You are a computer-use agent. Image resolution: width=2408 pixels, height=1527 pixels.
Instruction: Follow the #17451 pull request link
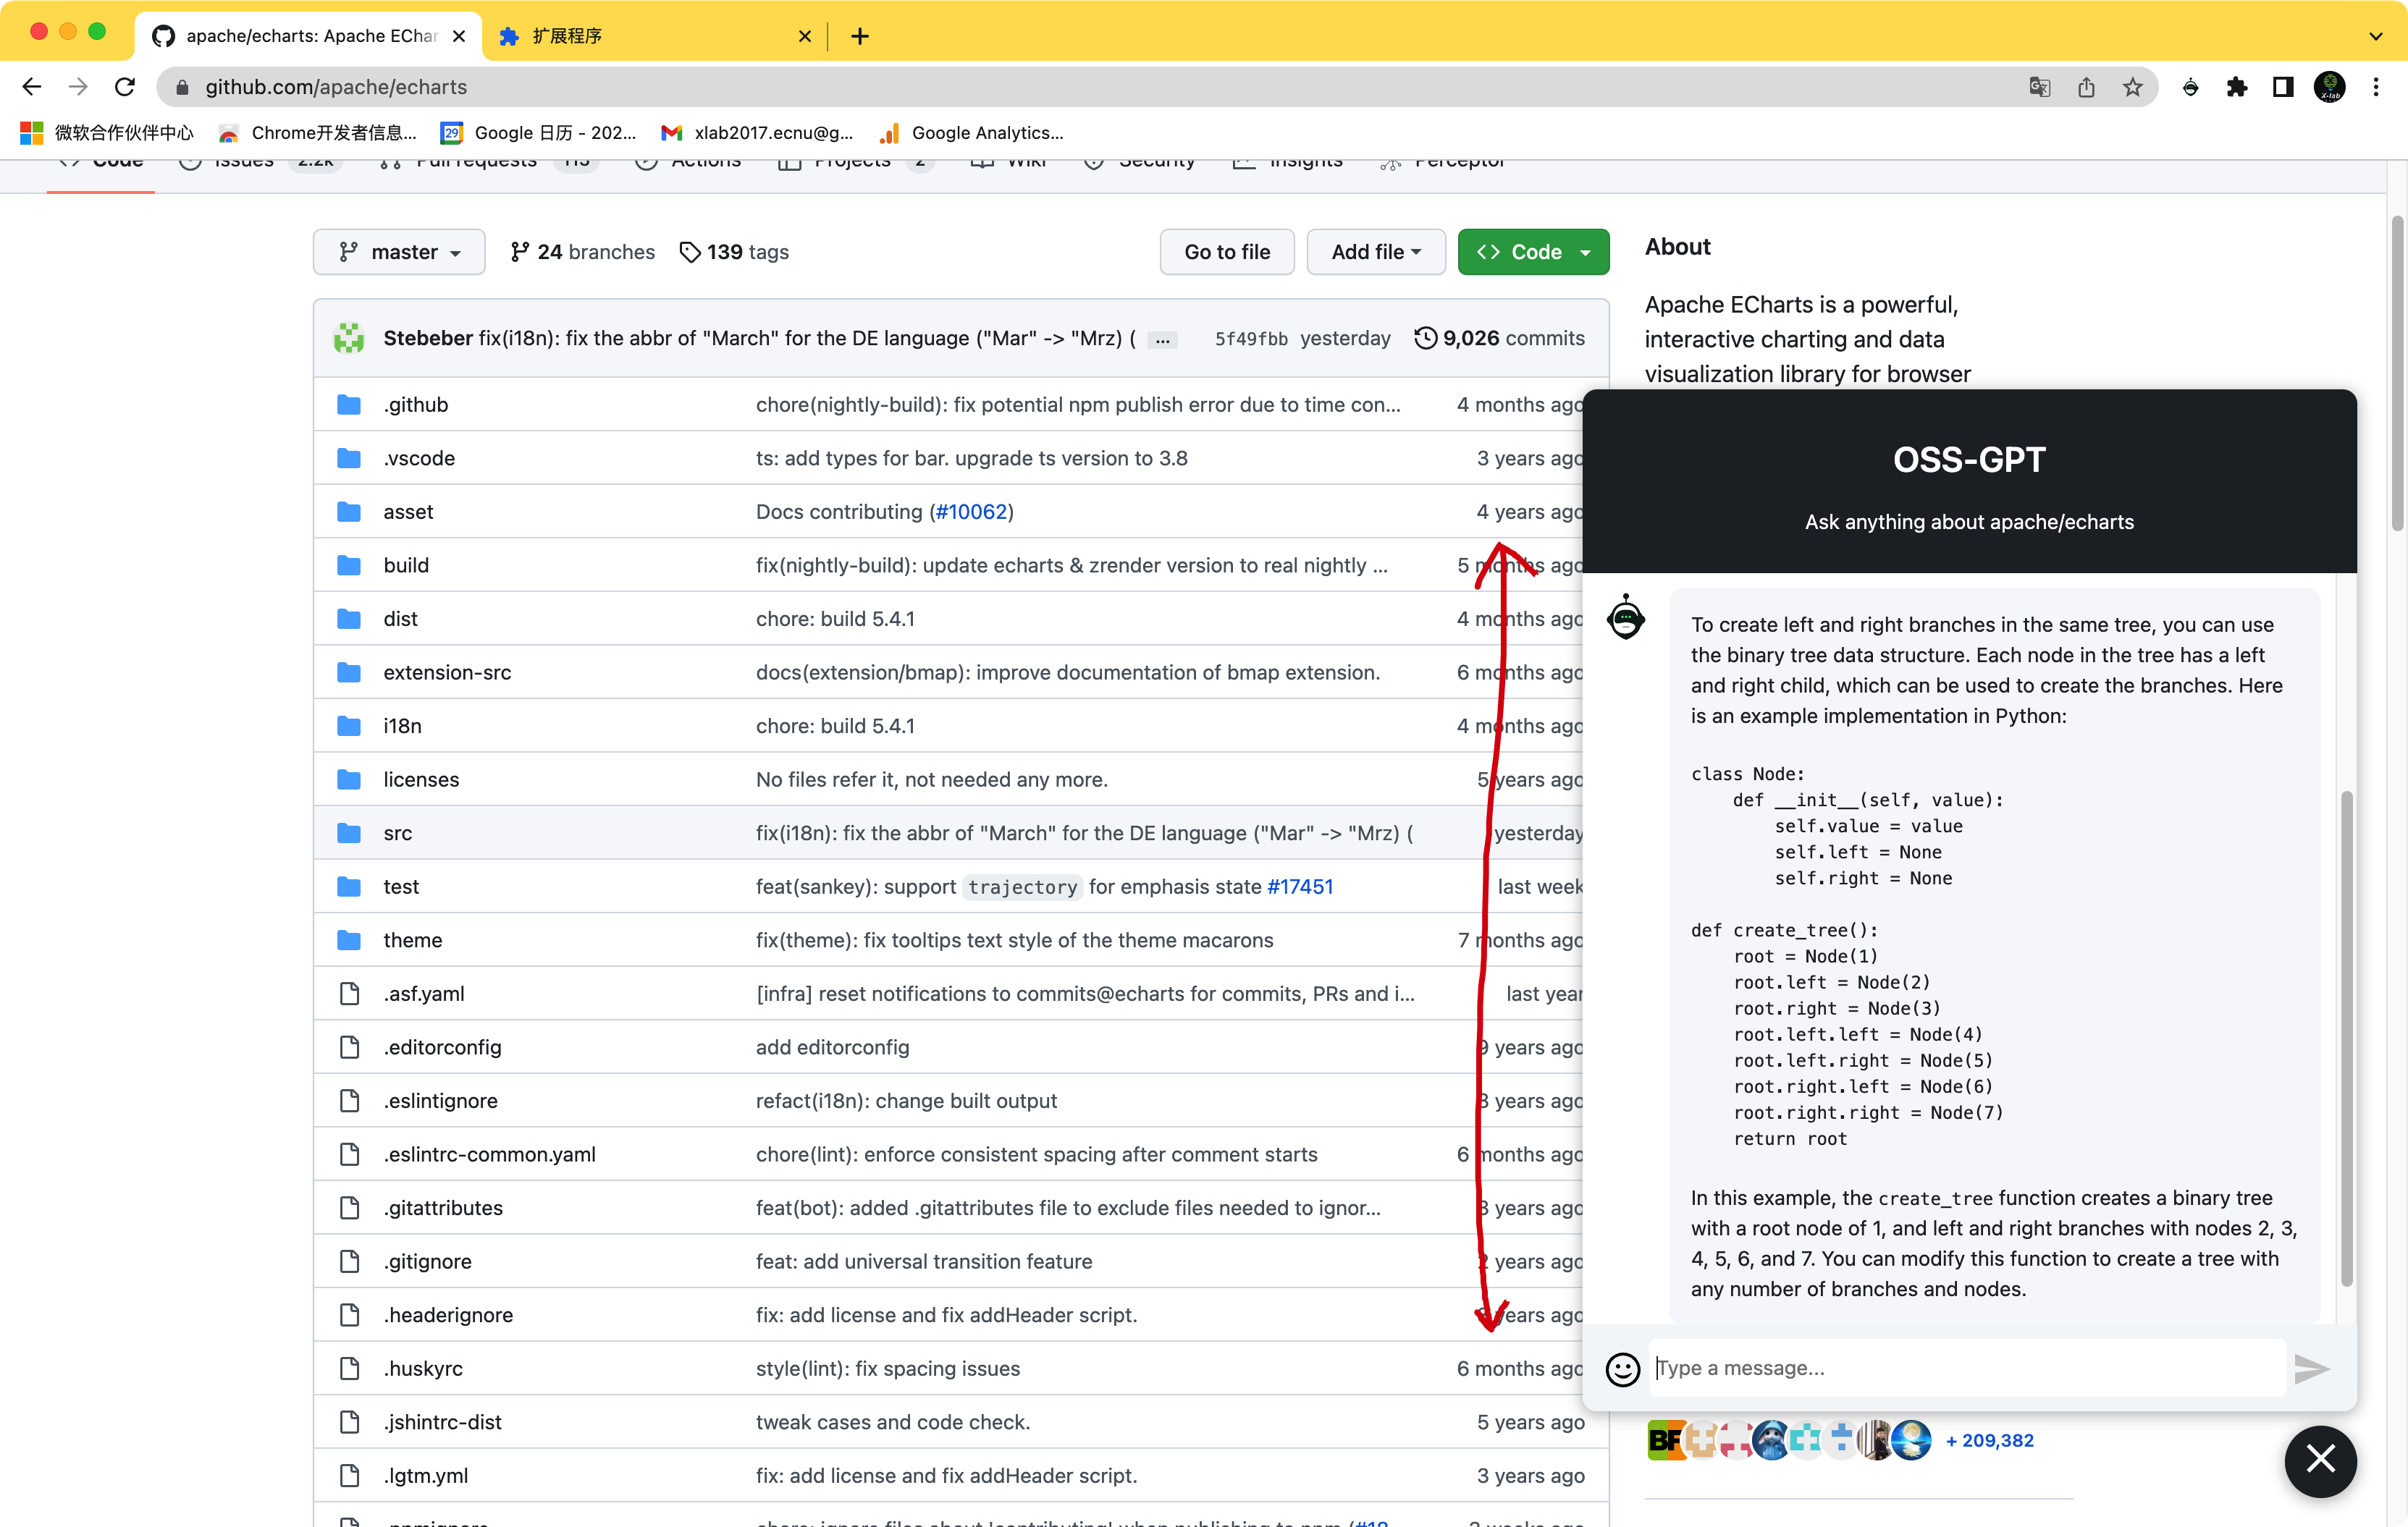click(1299, 887)
